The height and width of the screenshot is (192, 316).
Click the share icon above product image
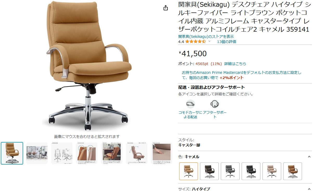tap(166, 8)
